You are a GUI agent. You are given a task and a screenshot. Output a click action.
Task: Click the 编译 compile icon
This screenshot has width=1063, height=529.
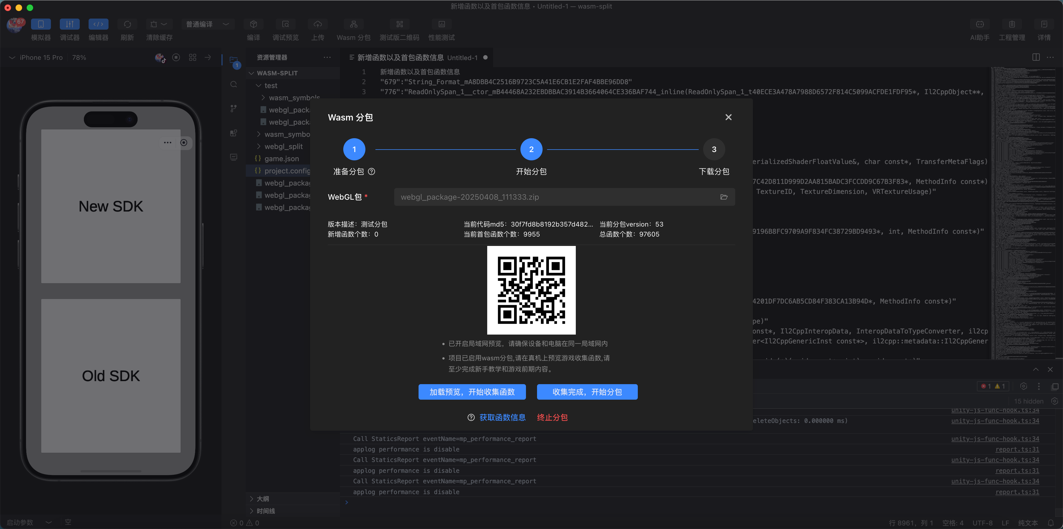tap(253, 24)
